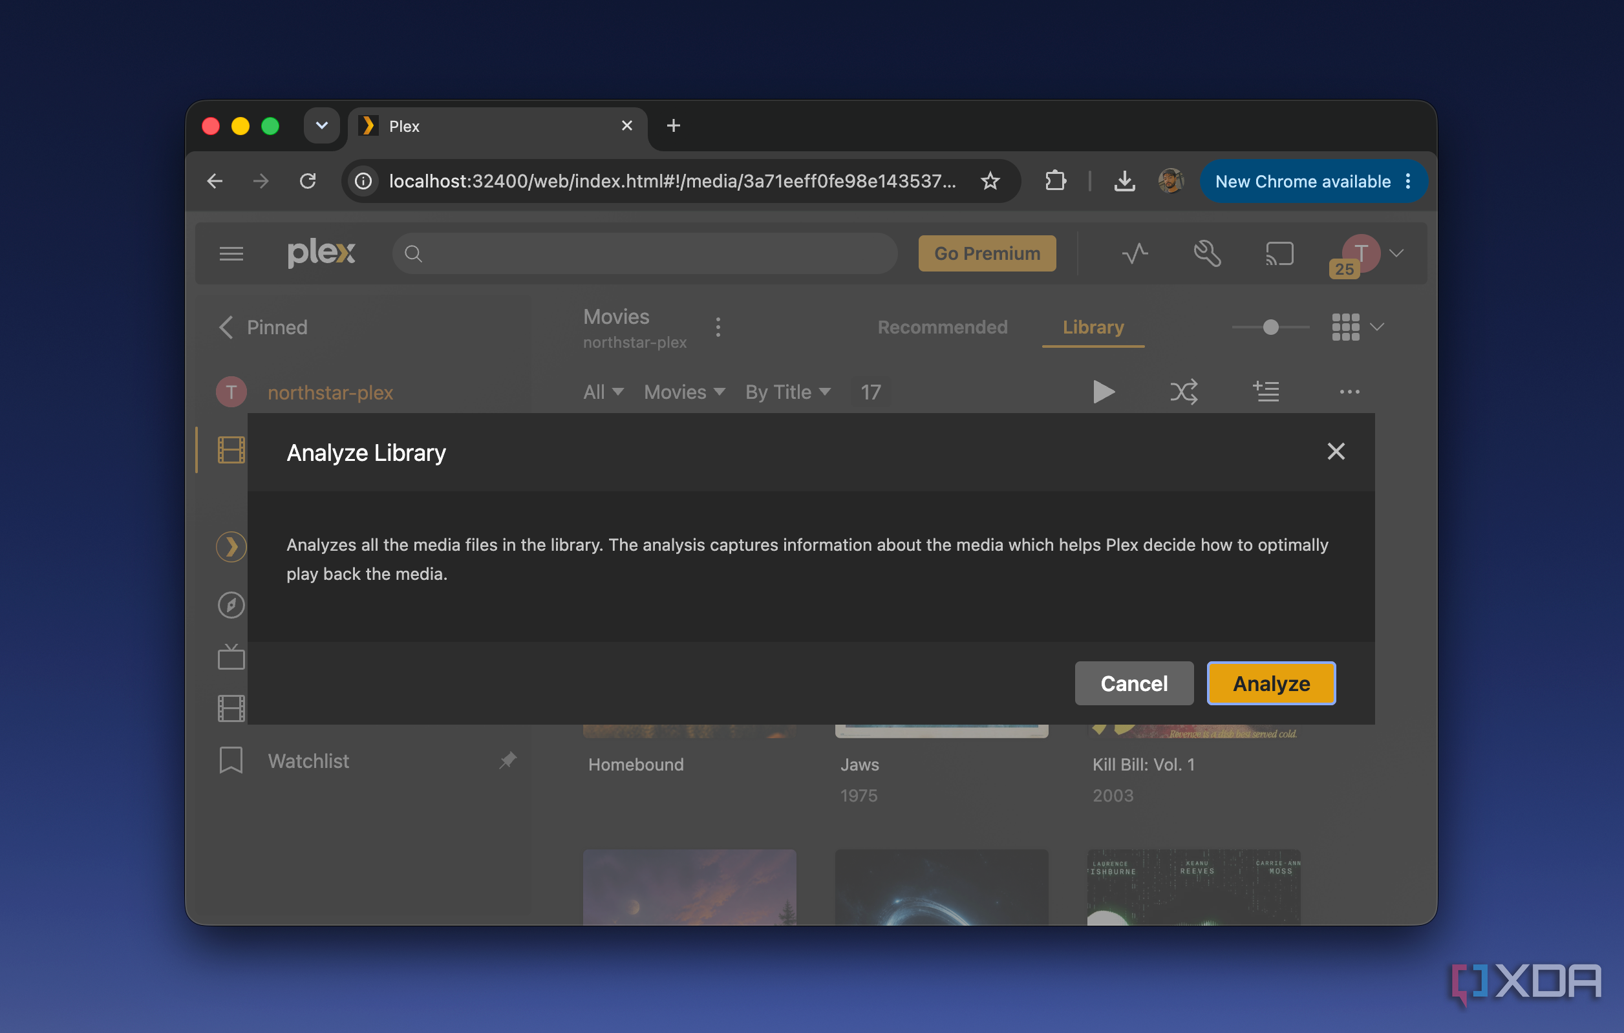Confirm with the Analyze button

click(x=1270, y=683)
